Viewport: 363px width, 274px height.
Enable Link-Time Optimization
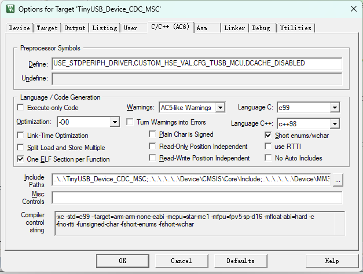(21, 135)
